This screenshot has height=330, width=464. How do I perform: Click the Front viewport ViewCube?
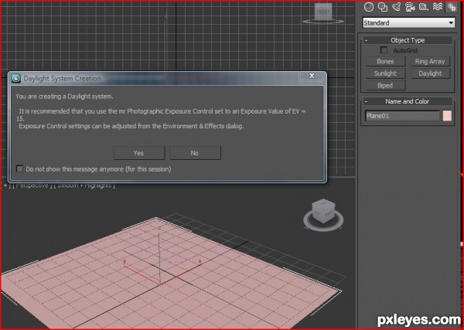322,13
